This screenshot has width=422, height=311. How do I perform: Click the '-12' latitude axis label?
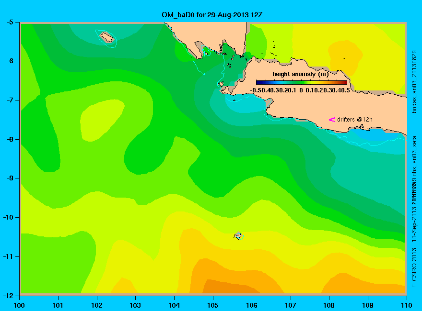(8, 296)
